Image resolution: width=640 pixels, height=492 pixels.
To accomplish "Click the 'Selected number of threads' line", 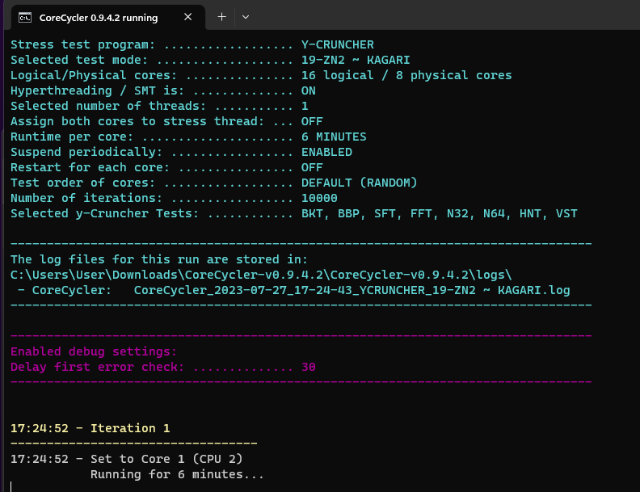I will [x=159, y=106].
